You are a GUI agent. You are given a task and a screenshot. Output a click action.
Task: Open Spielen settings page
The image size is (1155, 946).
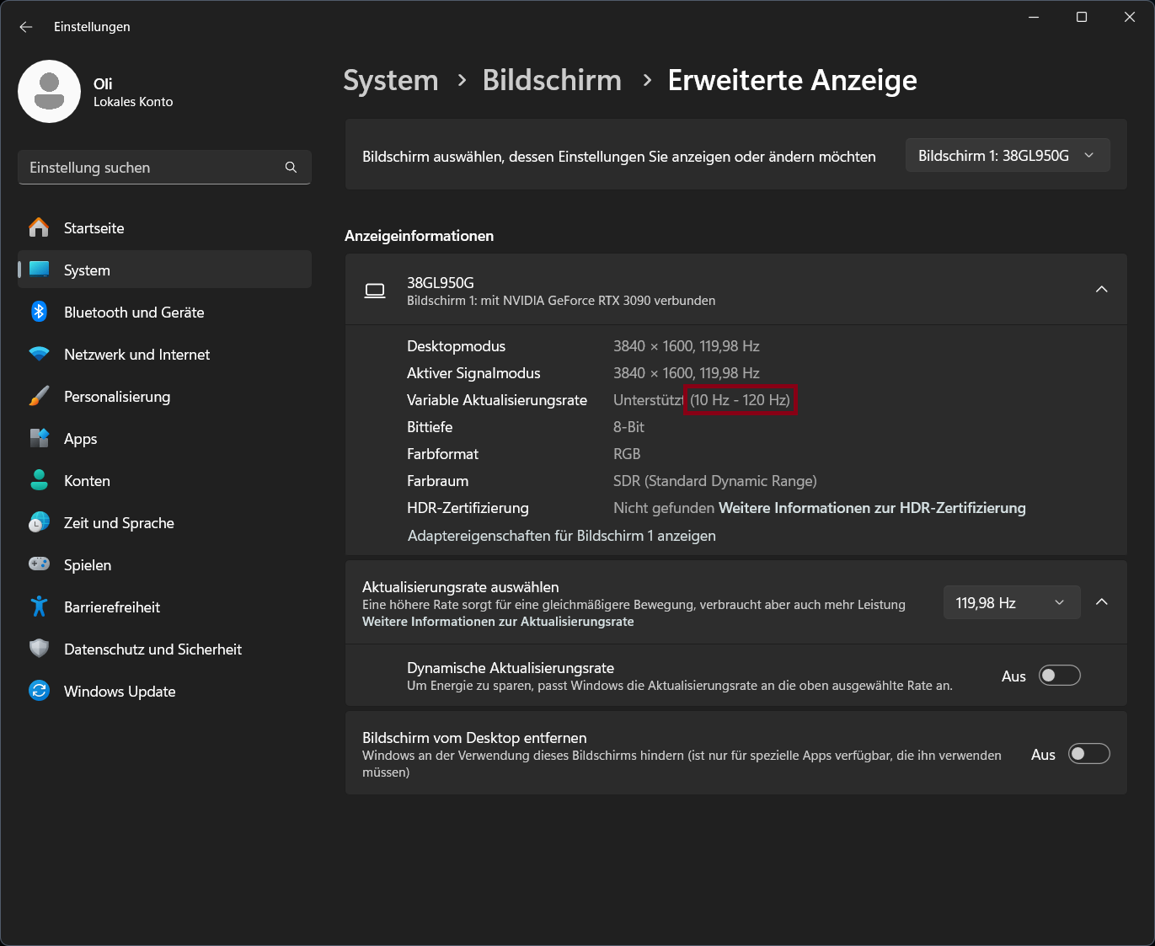164,564
